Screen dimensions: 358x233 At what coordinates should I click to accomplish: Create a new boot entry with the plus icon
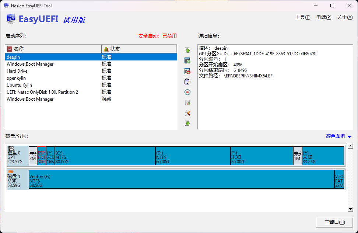pos(187,60)
